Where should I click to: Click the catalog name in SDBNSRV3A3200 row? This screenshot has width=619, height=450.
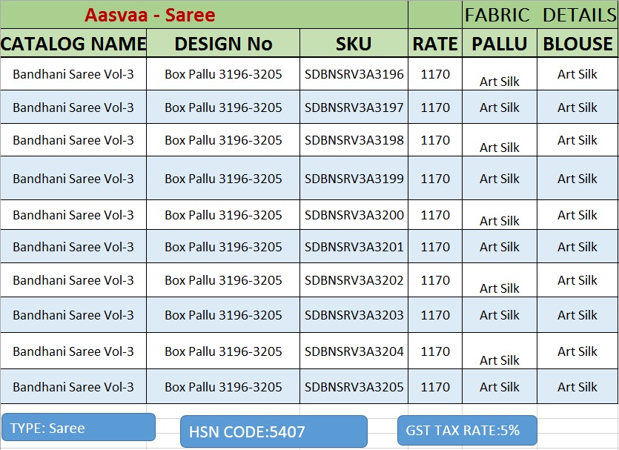tap(73, 215)
